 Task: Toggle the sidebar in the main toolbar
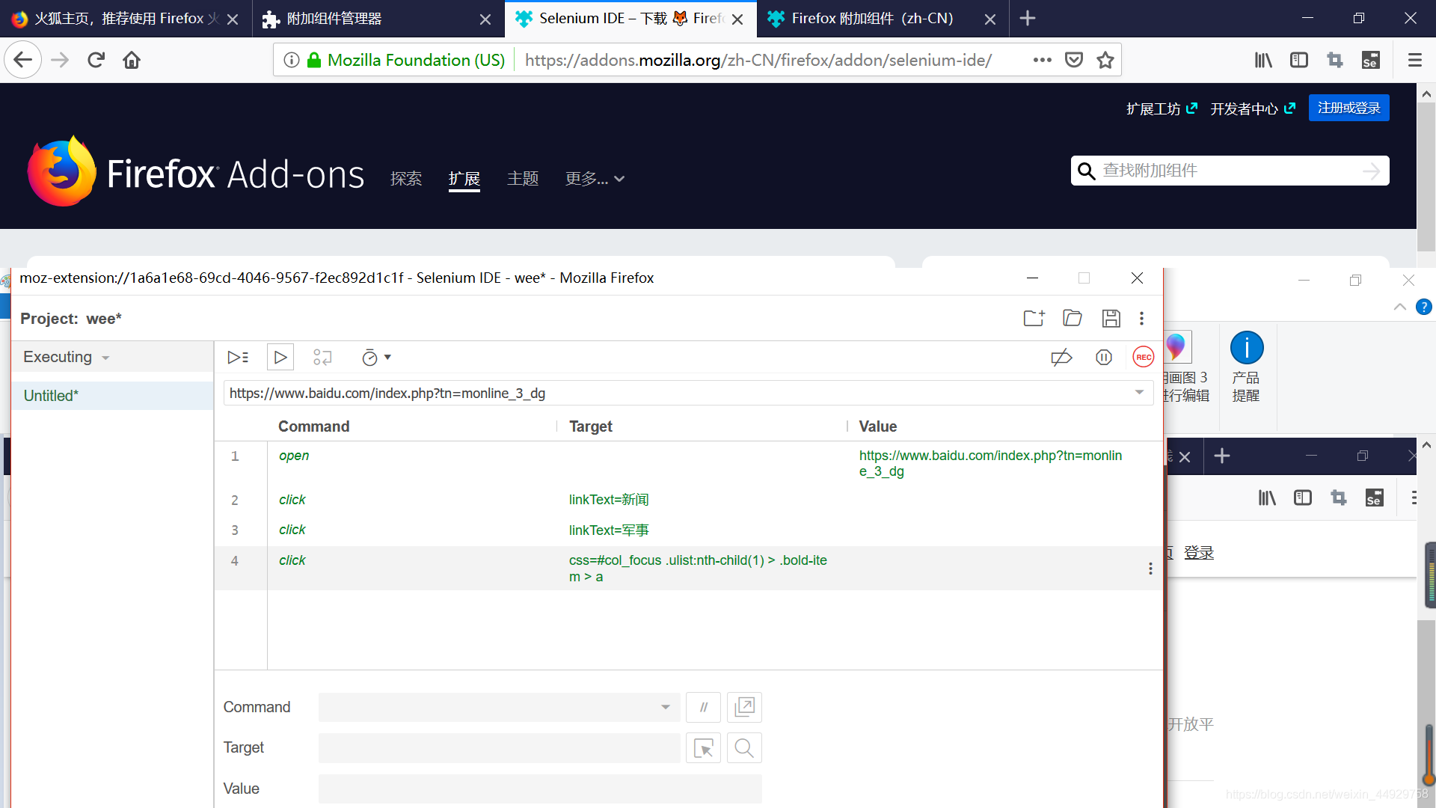[1299, 60]
